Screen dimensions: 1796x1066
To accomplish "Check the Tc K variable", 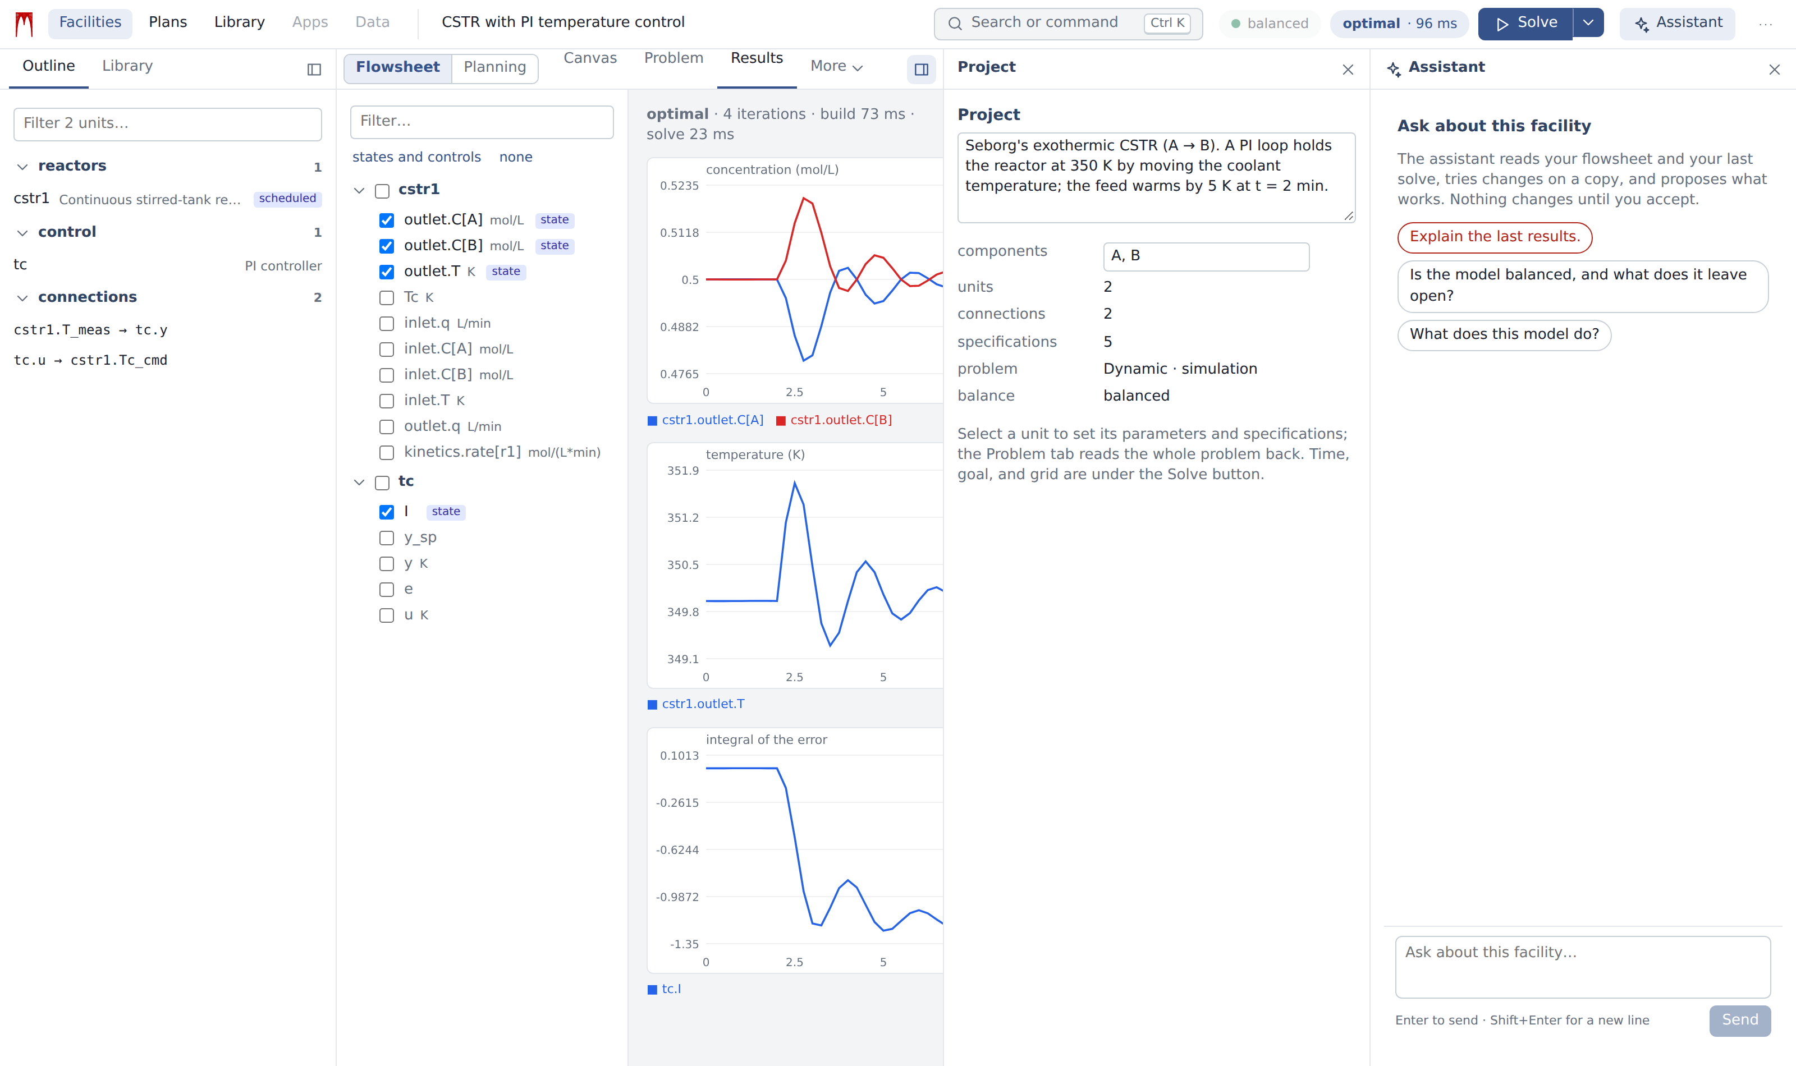I will click(387, 298).
